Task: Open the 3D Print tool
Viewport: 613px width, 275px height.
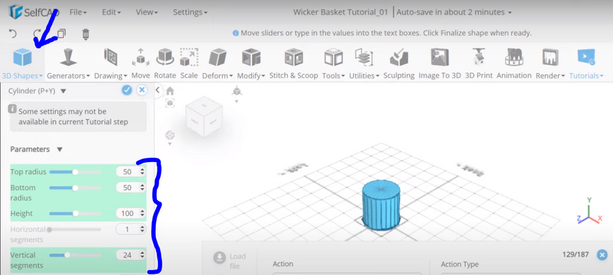Action: point(479,64)
